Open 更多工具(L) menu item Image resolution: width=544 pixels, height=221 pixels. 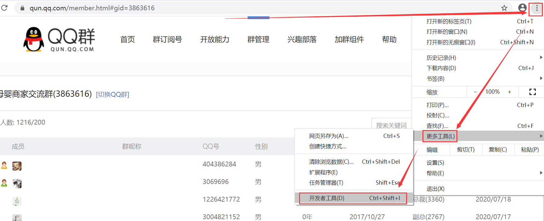[440, 136]
